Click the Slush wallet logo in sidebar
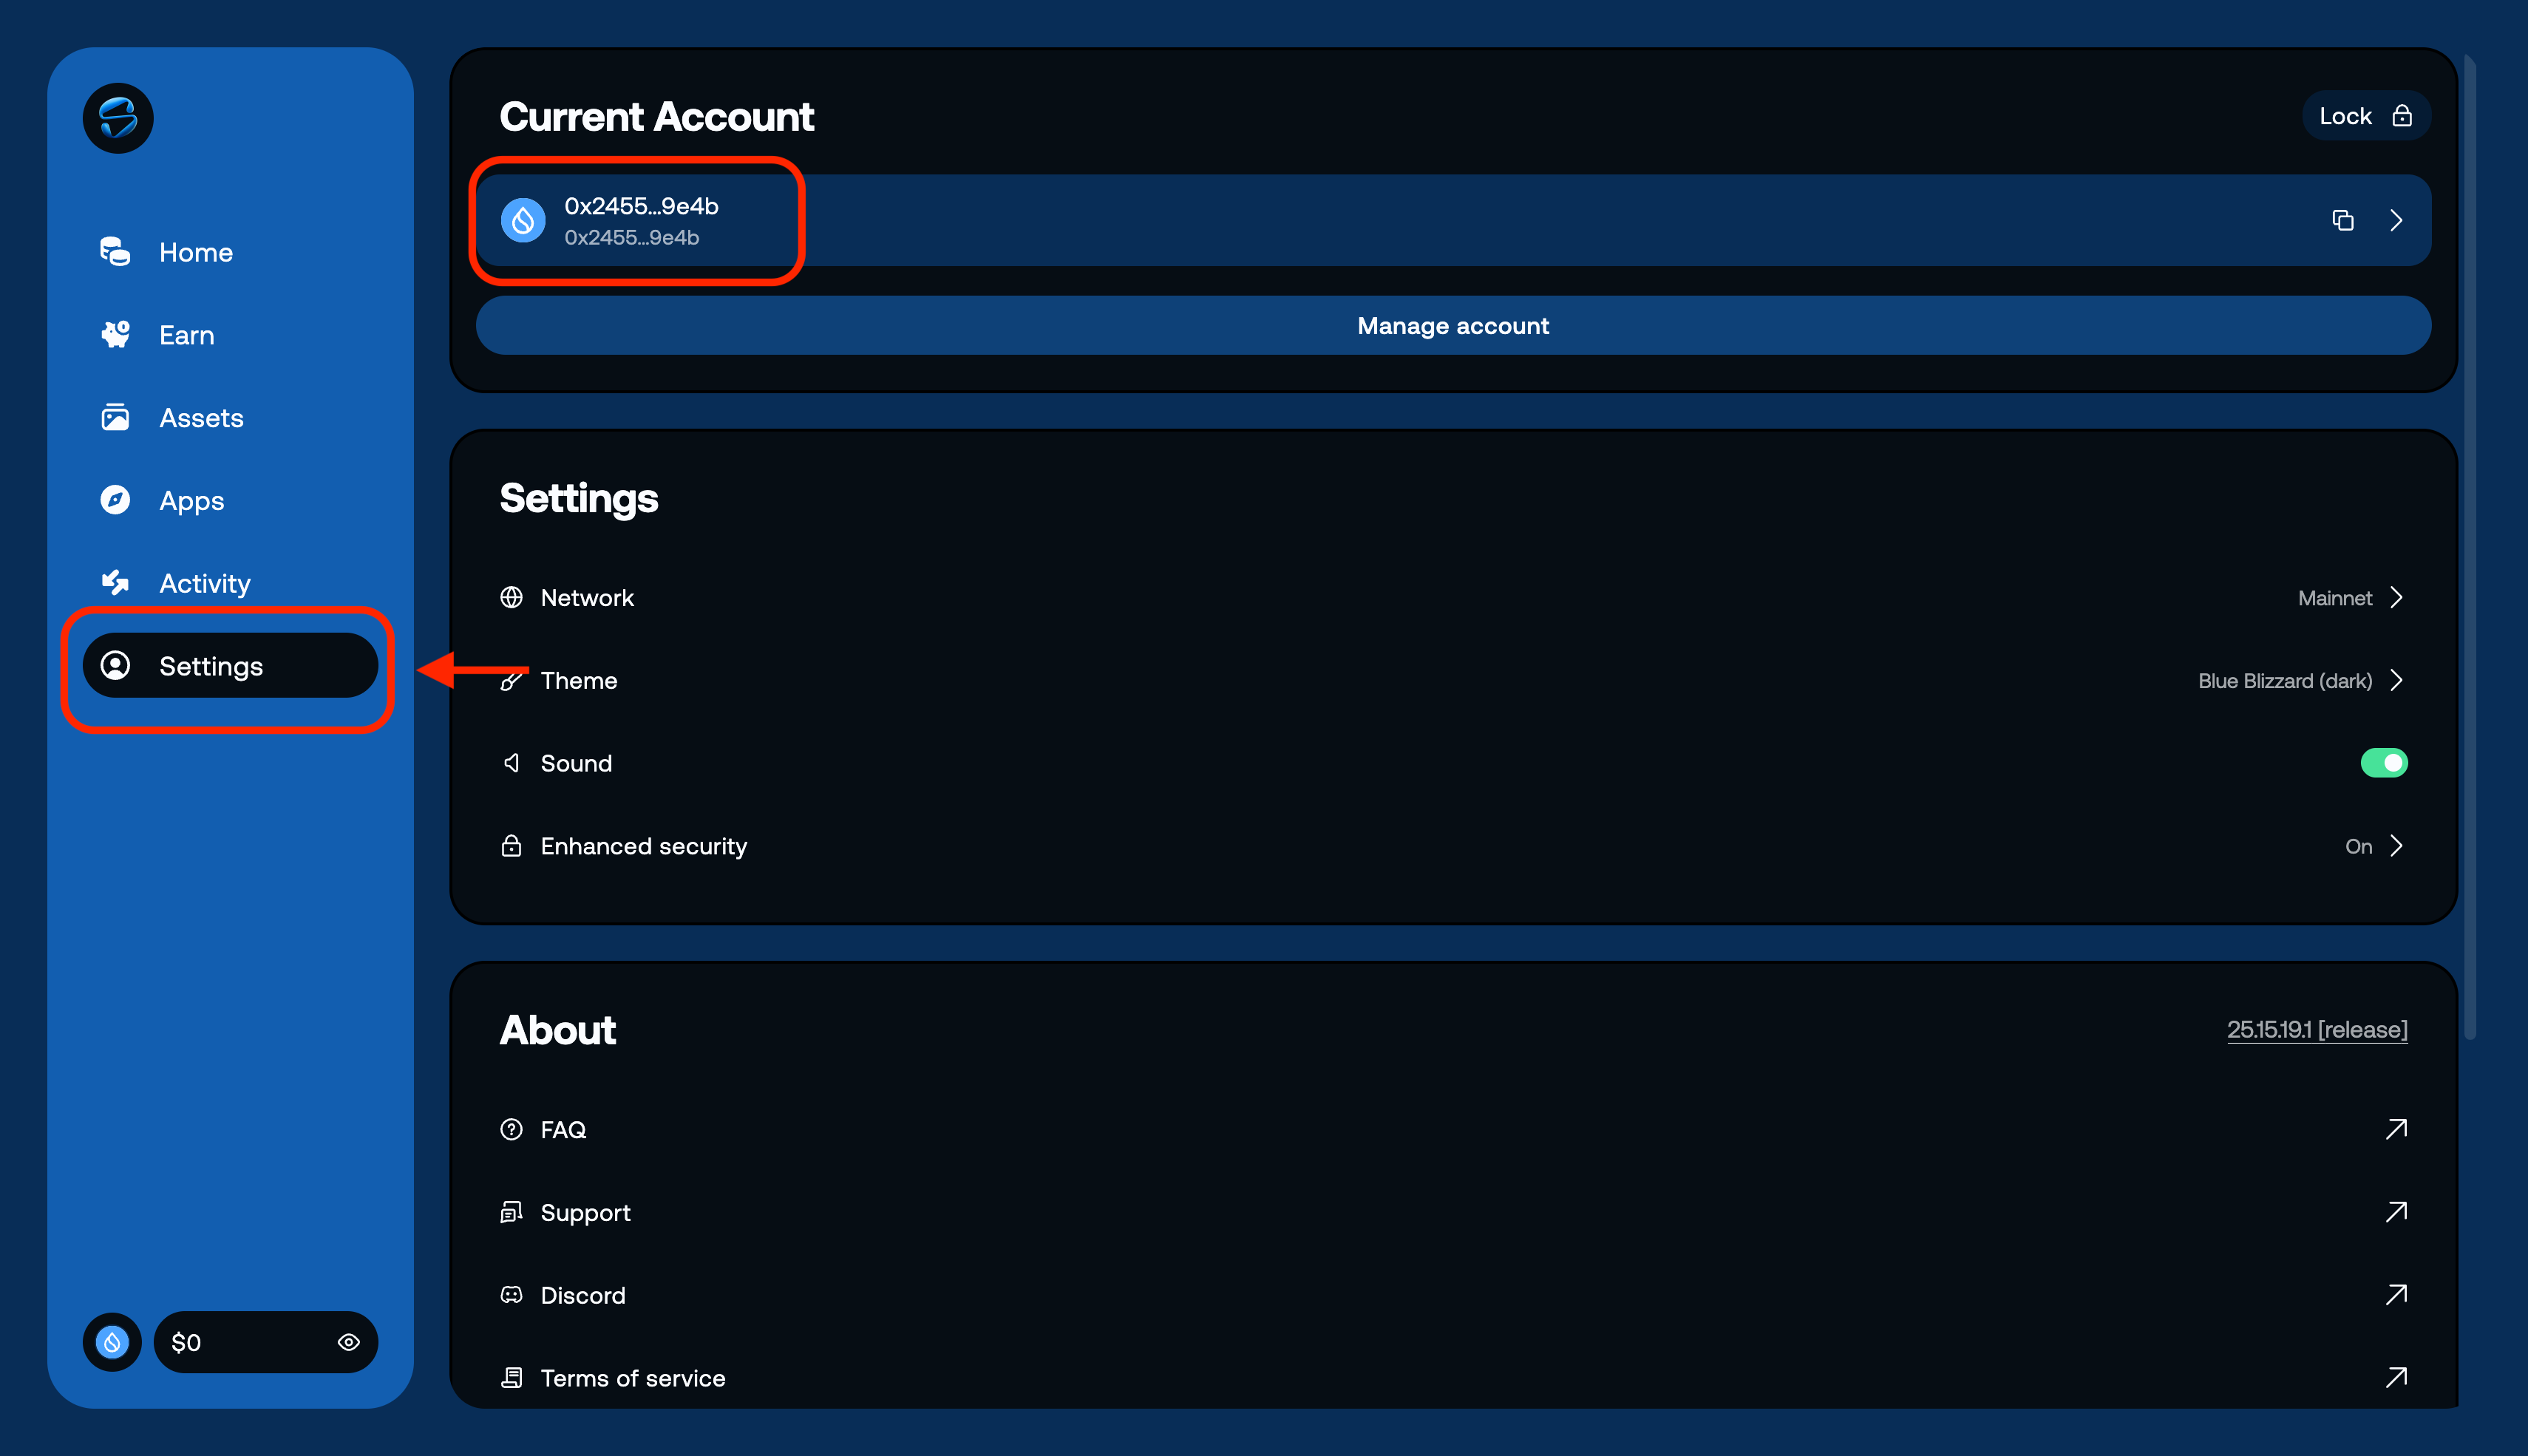 click(117, 118)
